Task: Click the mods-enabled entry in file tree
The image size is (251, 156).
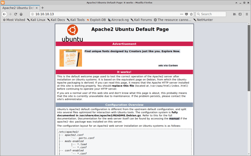Action: [74, 141]
